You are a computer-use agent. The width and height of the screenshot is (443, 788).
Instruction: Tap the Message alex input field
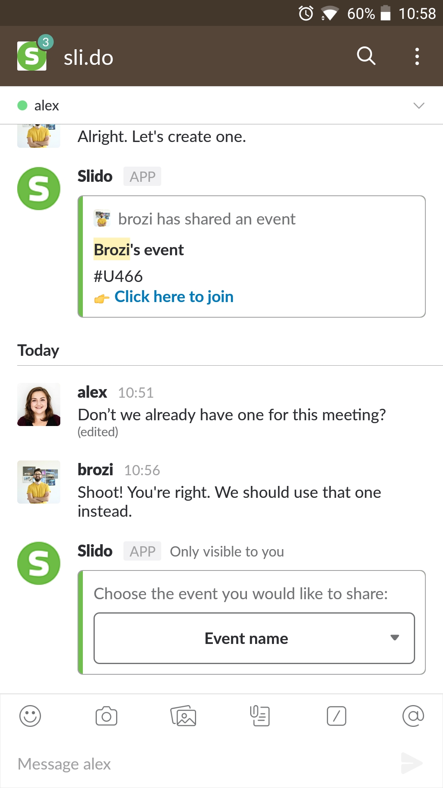point(205,764)
